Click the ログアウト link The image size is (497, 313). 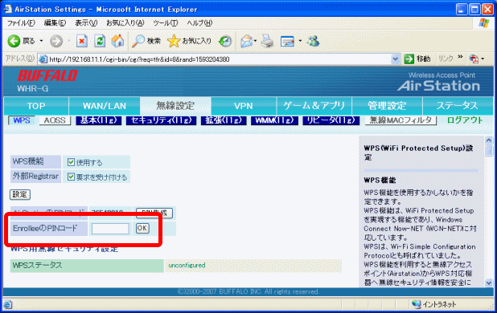pos(465,120)
